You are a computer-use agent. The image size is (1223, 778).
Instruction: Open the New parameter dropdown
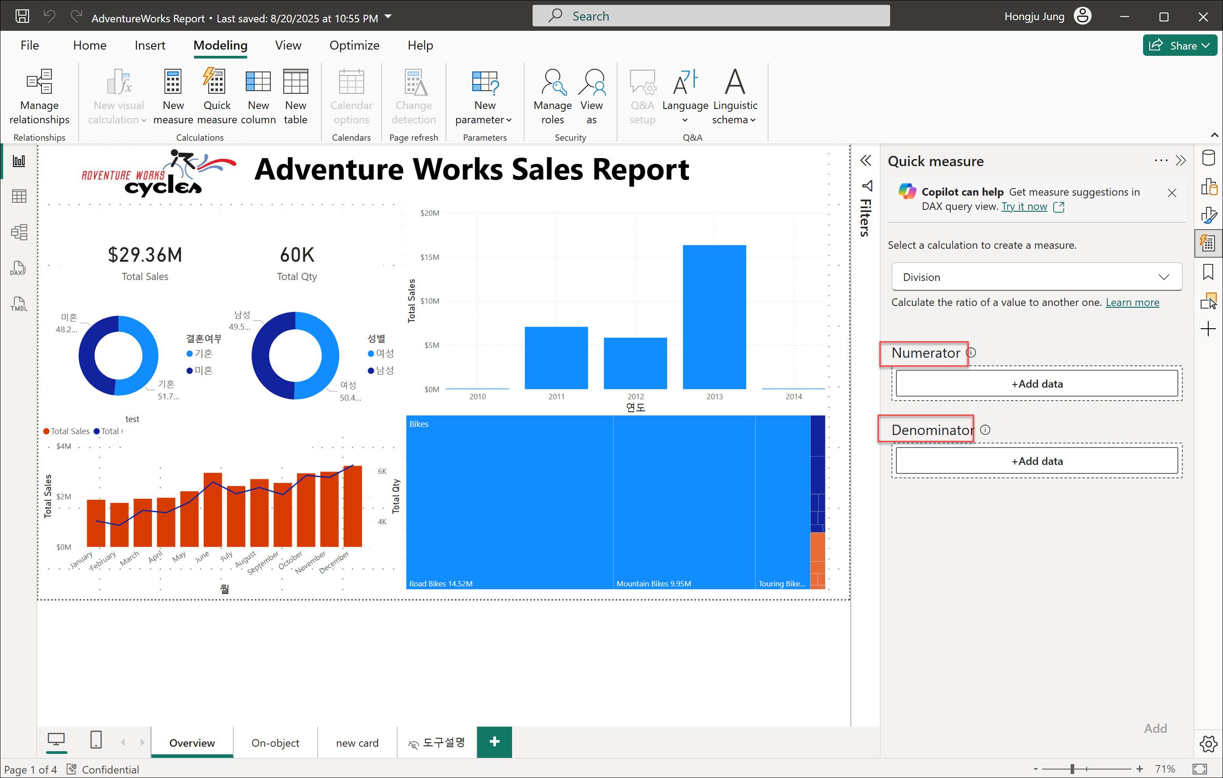coord(484,97)
